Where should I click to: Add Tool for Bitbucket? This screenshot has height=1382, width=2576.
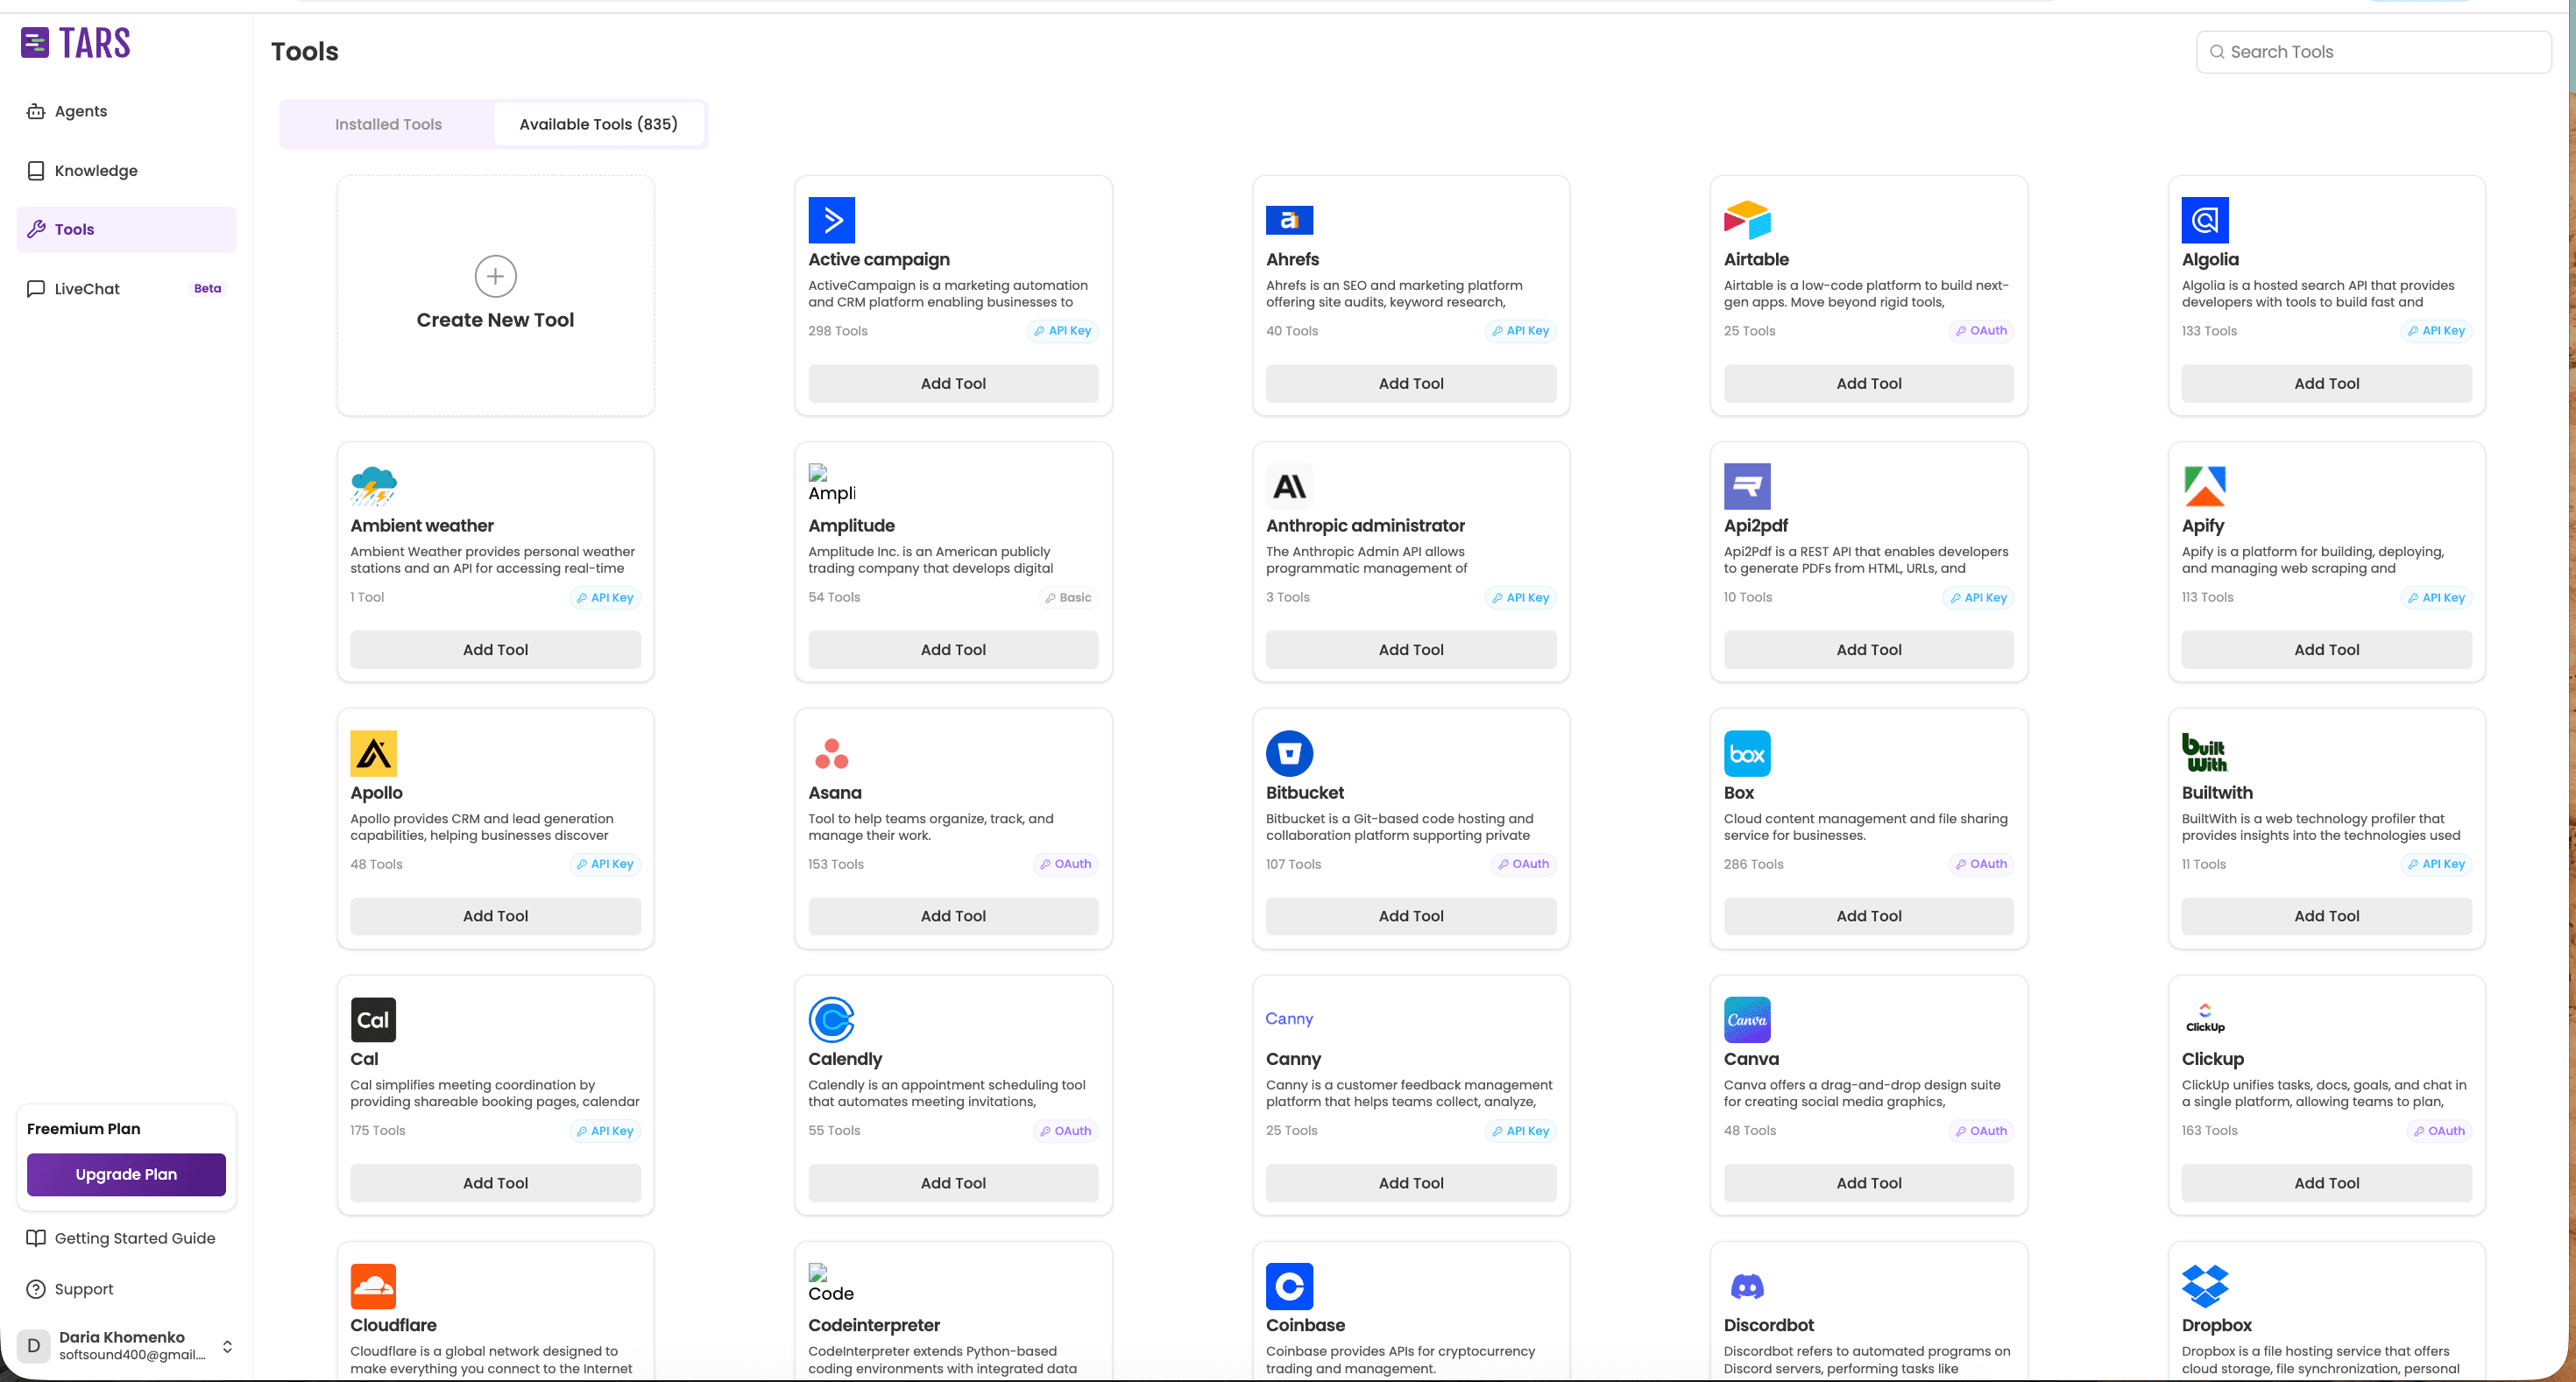(1411, 916)
